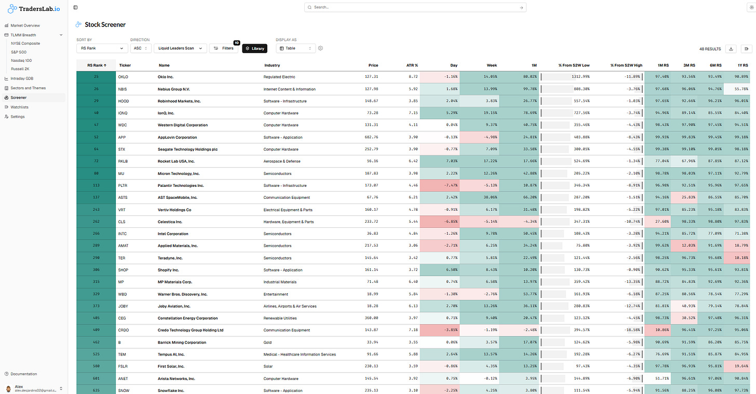Open Sectors and Themes via its icon

pos(6,88)
